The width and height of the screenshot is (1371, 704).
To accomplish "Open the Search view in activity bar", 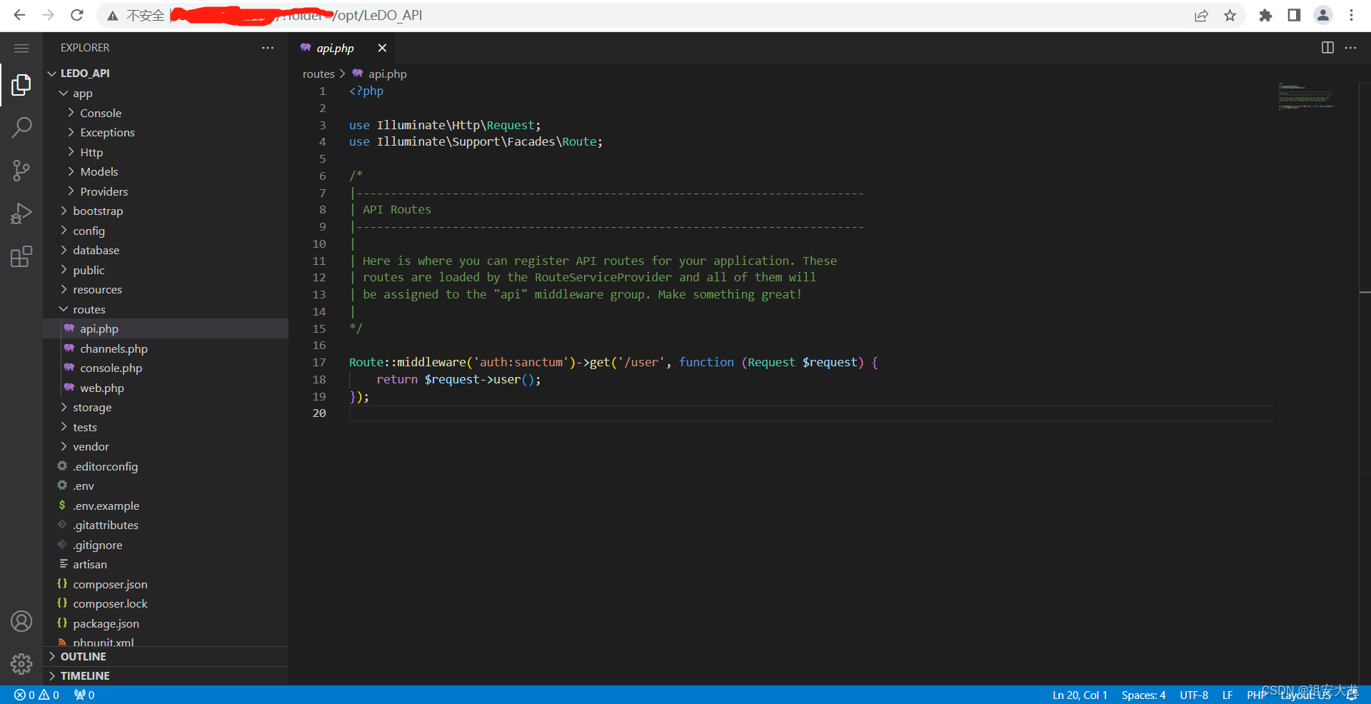I will click(x=21, y=128).
